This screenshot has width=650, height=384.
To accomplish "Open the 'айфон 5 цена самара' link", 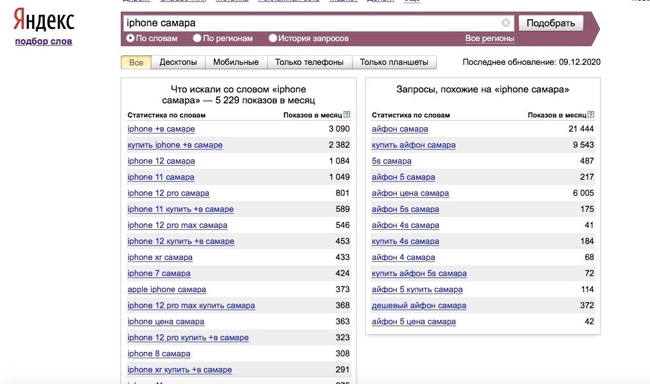I will (x=414, y=322).
